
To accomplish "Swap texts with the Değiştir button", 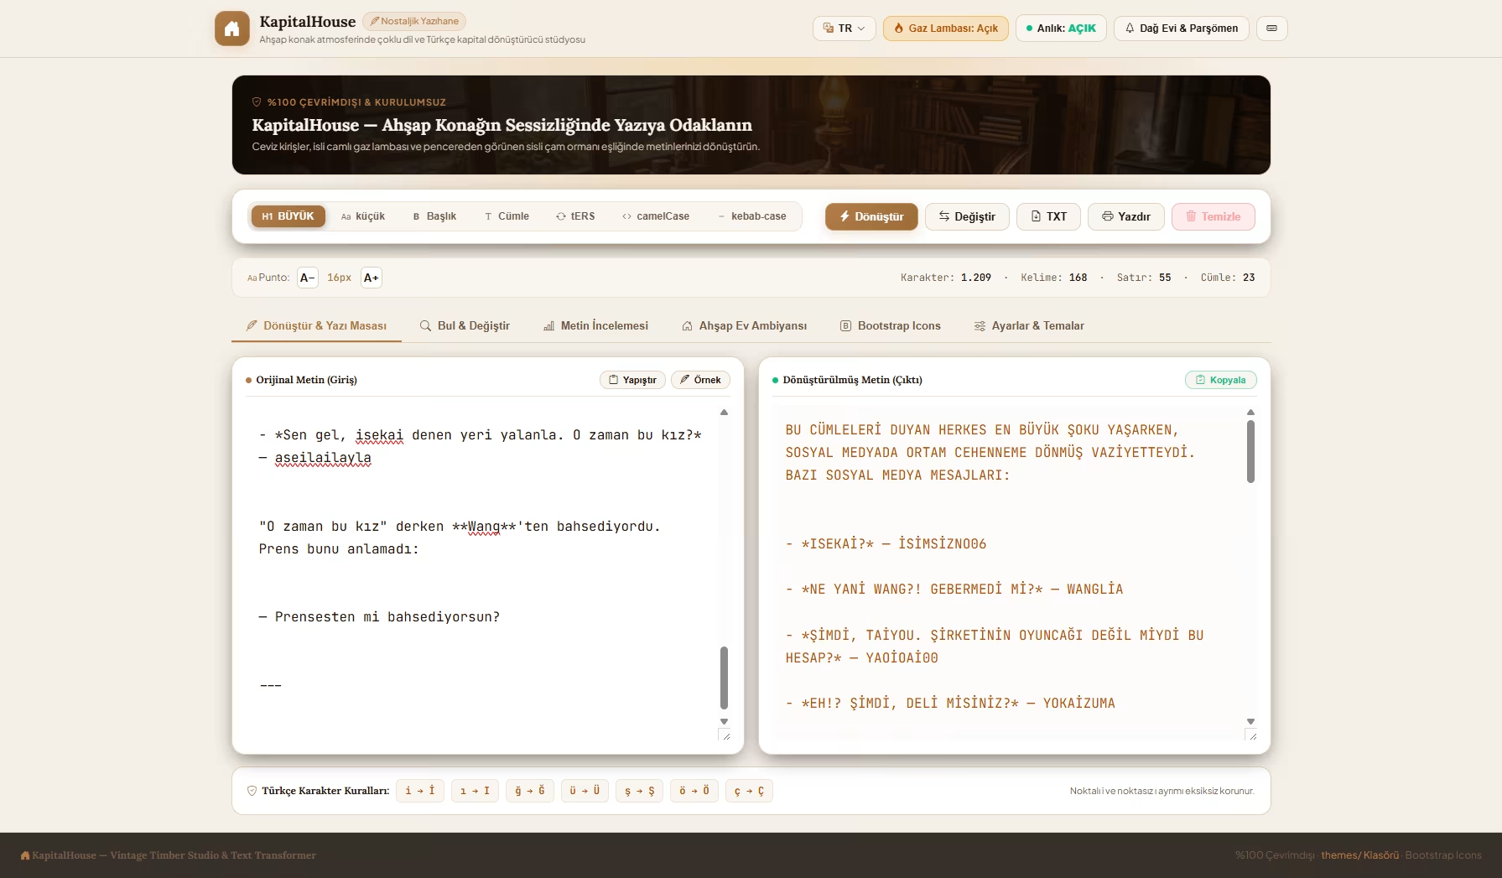I will click(967, 216).
